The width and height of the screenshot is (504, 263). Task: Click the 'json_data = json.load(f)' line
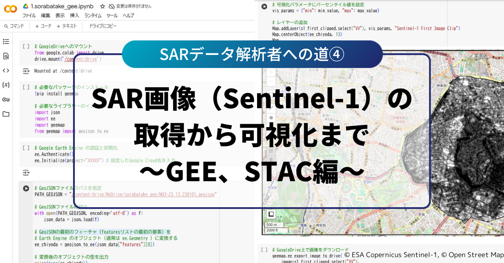(x=71, y=219)
